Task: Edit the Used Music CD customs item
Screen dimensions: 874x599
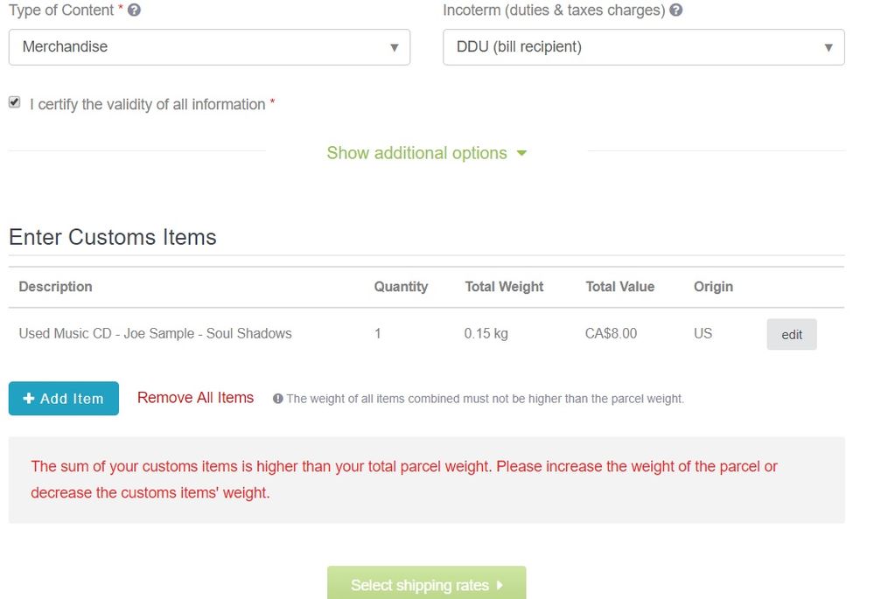Action: click(791, 334)
